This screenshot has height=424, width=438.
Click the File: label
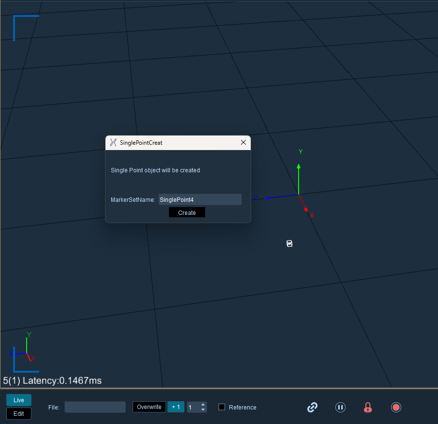[54, 407]
